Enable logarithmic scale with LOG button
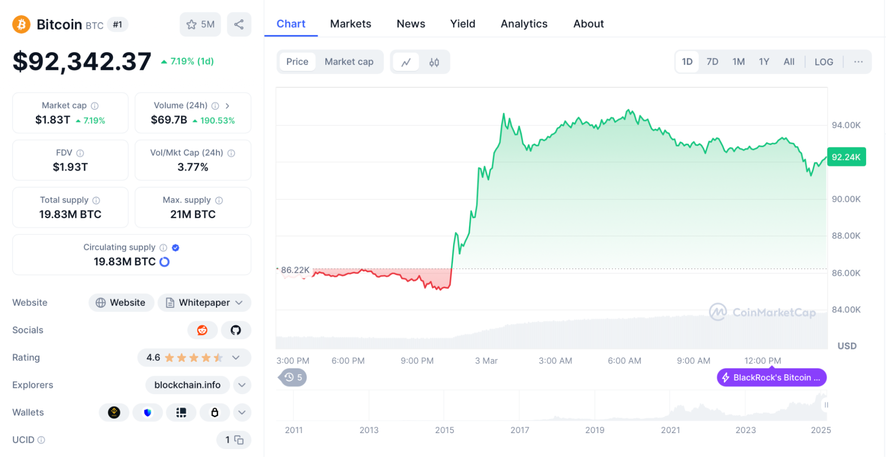 (x=823, y=62)
